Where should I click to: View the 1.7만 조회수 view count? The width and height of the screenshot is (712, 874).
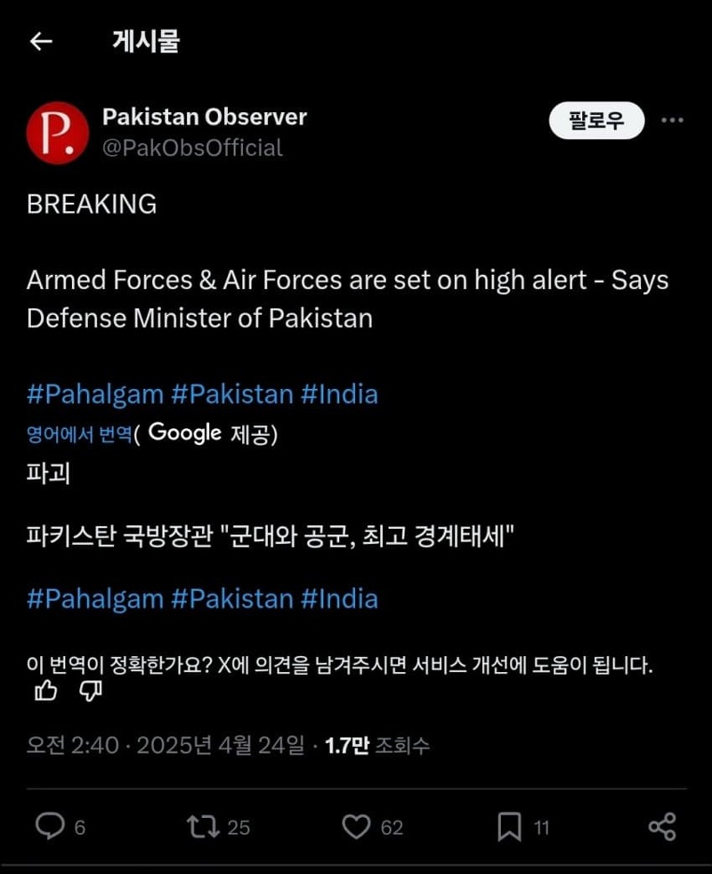click(x=376, y=745)
